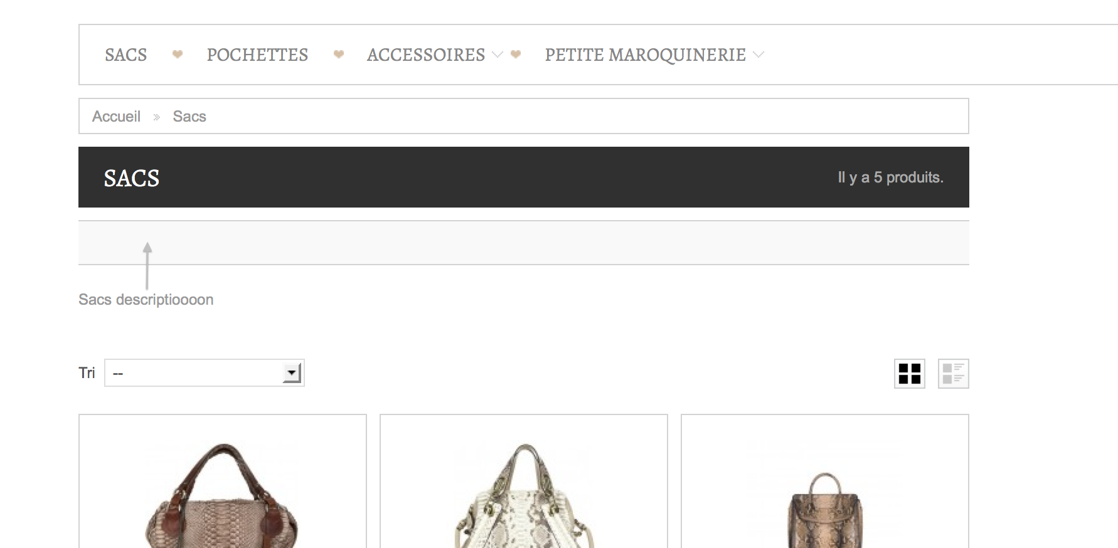Image resolution: width=1118 pixels, height=548 pixels.
Task: Click the breadcrumb double-arrow separator
Action: (157, 117)
